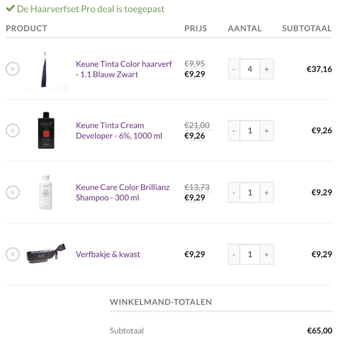Decrease quantity of Tinta Cream Developer
The width and height of the screenshot is (339, 339).
(234, 131)
